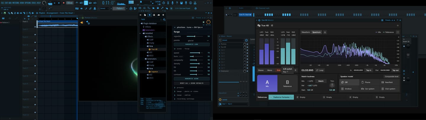Select reference slot 1 Fasiborne Fantasies

tap(281, 97)
